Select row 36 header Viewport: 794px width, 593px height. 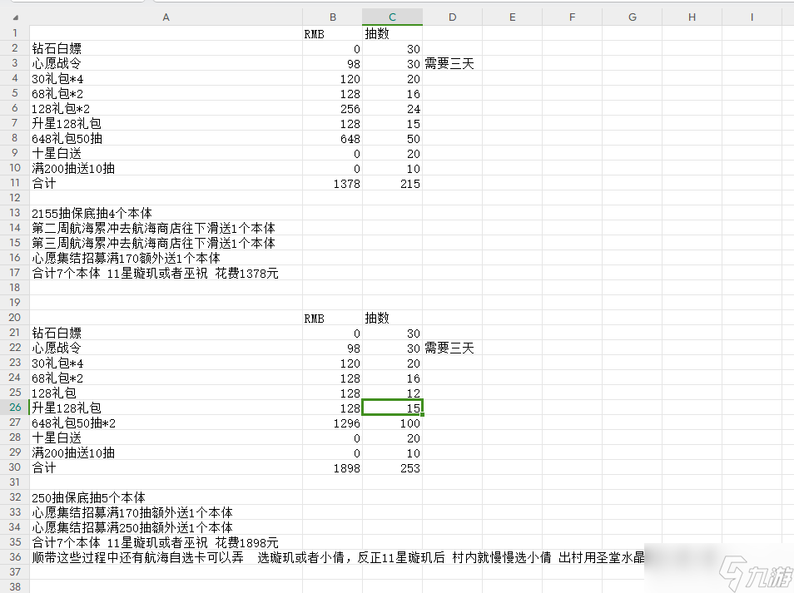click(x=15, y=557)
